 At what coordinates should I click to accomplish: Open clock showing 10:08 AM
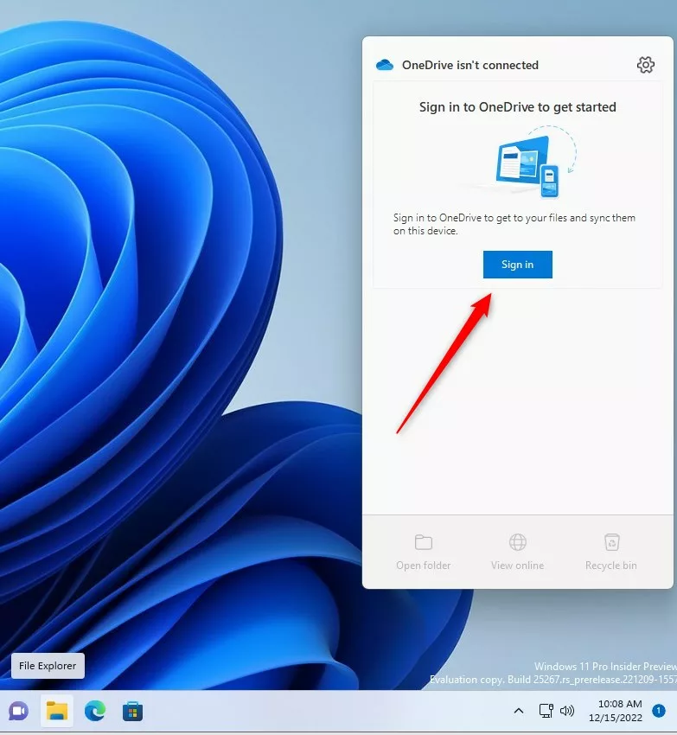coord(616,711)
